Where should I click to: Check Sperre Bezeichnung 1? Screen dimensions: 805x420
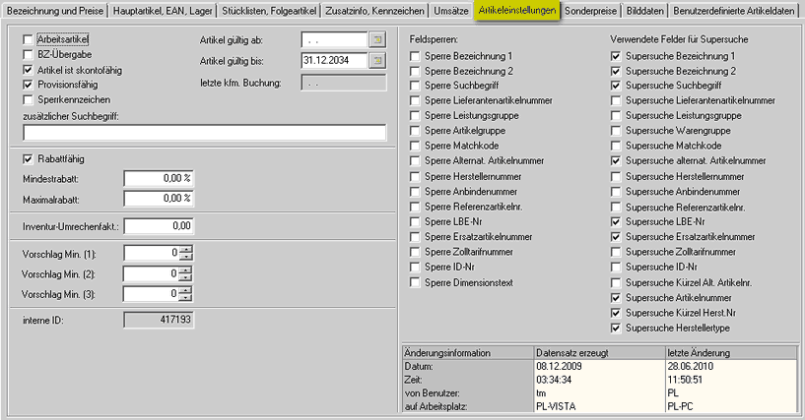[415, 56]
